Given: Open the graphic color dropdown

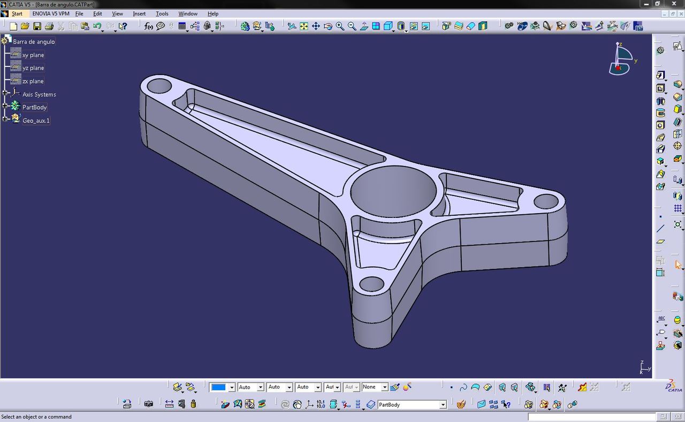Looking at the screenshot, I should 232,387.
